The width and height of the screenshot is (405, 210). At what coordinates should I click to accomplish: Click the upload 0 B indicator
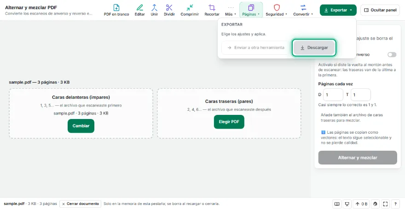[x=361, y=204]
